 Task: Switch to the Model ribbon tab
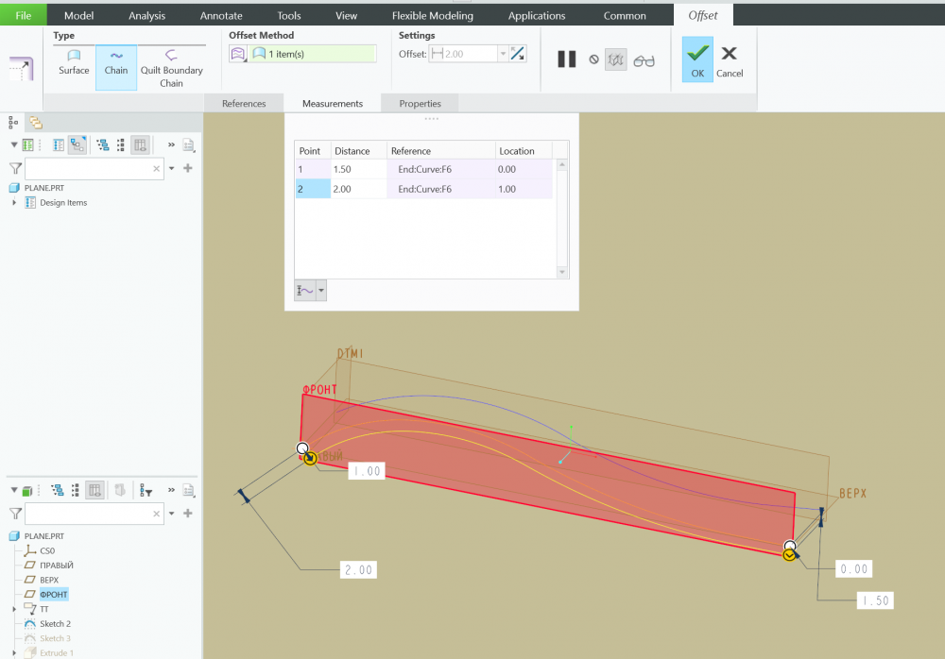[x=79, y=16]
